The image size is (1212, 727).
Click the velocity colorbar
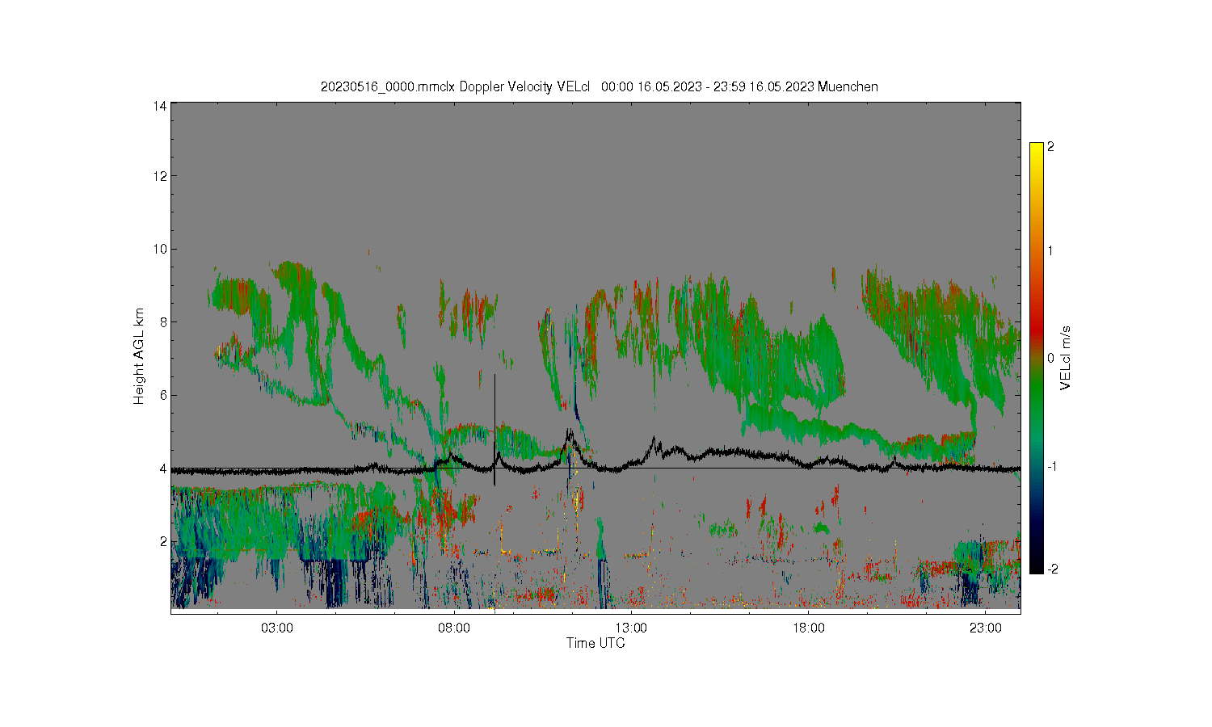pyautogui.click(x=1036, y=358)
